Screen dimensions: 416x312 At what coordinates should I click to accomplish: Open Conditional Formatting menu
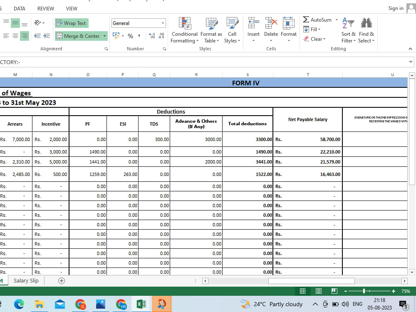pos(184,30)
